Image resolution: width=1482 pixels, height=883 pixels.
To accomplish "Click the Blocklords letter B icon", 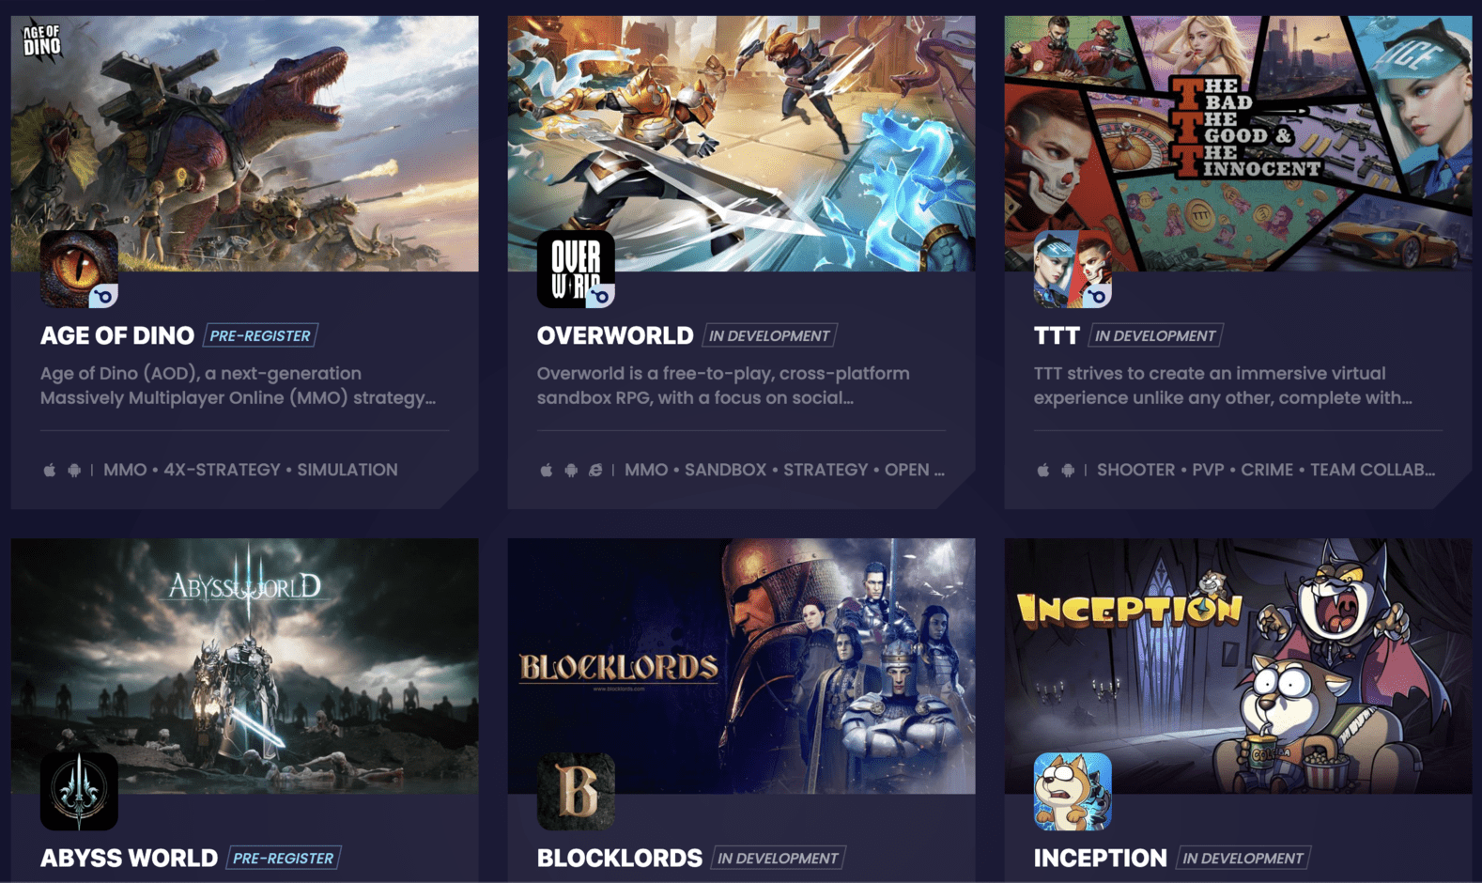I will (x=576, y=792).
